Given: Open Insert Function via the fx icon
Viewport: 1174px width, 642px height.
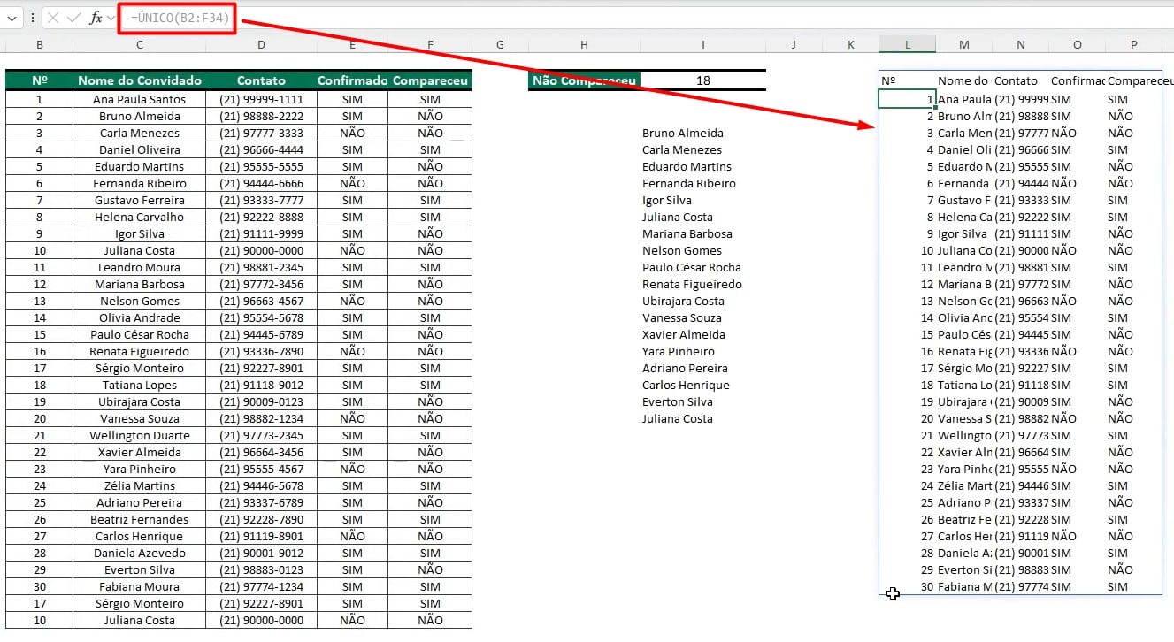Looking at the screenshot, I should coord(96,18).
